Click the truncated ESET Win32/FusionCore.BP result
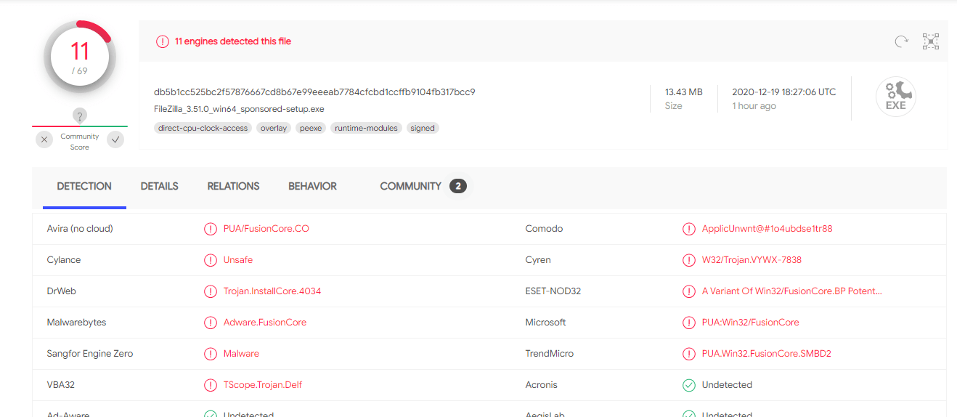 (792, 291)
